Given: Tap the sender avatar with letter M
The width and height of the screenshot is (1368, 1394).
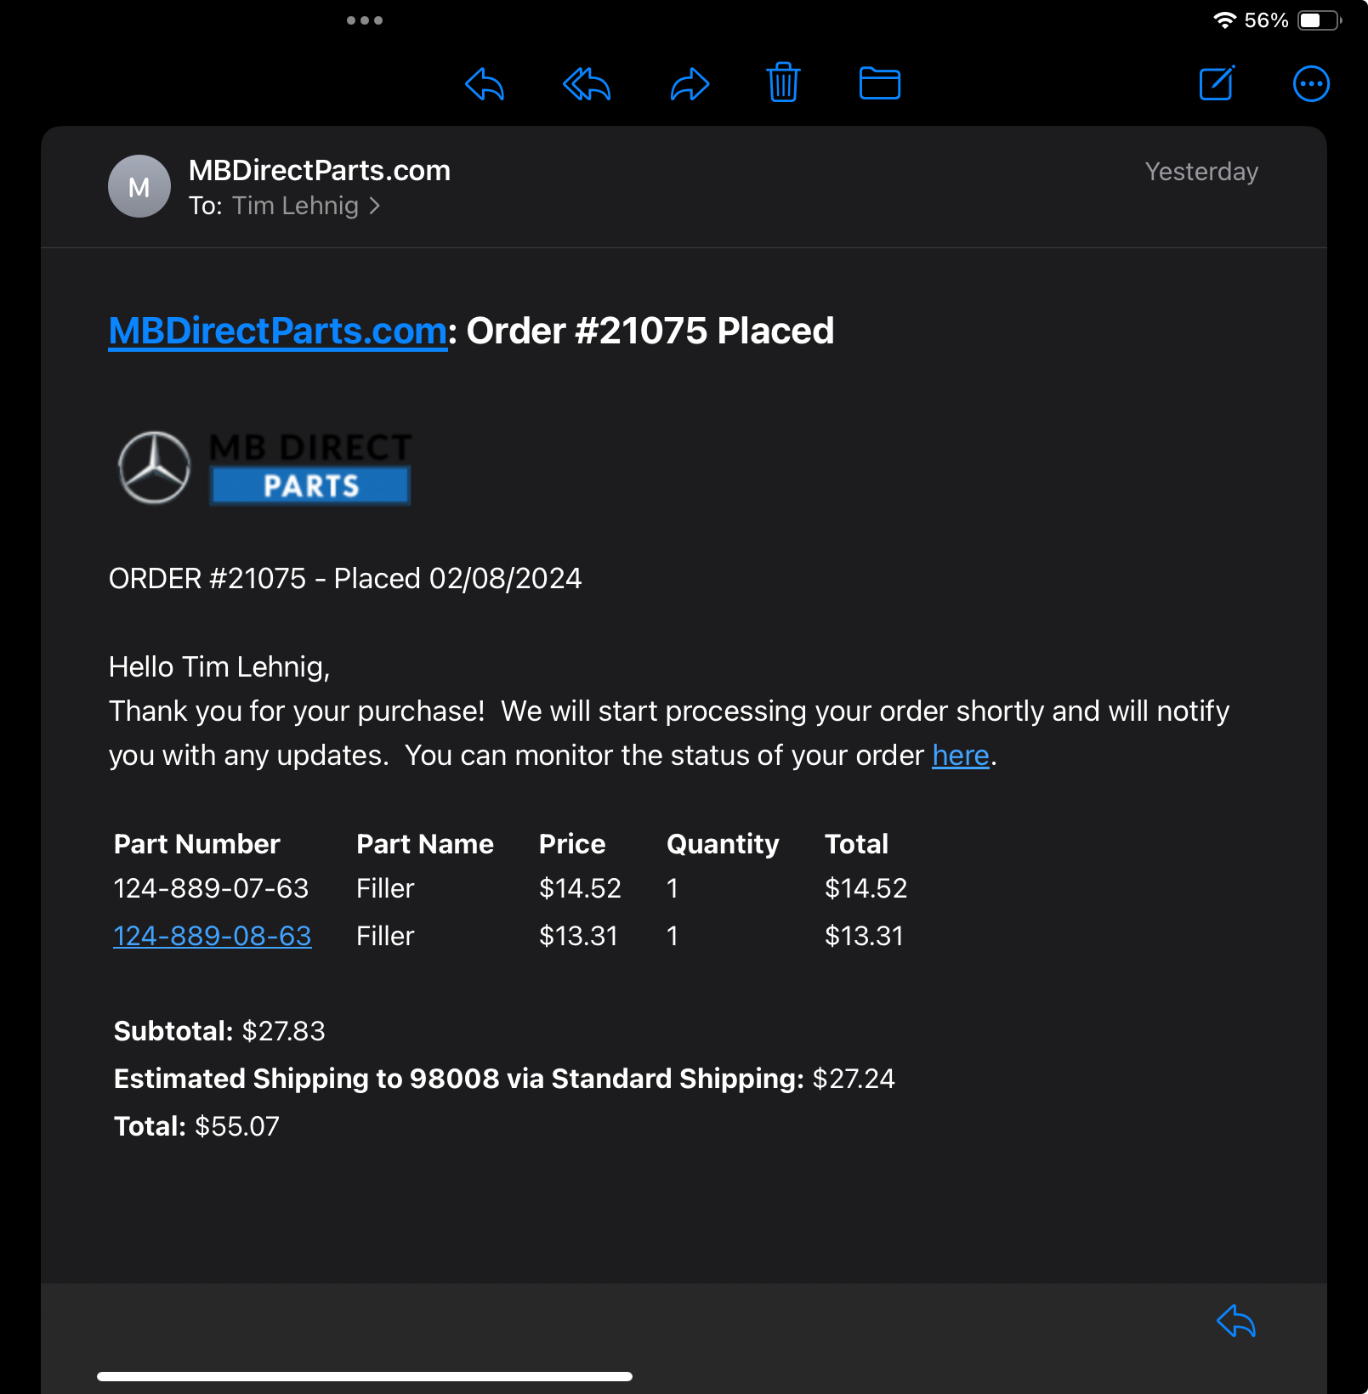Looking at the screenshot, I should (x=139, y=186).
